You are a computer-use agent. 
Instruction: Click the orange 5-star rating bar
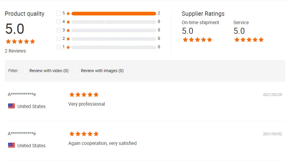point(113,14)
